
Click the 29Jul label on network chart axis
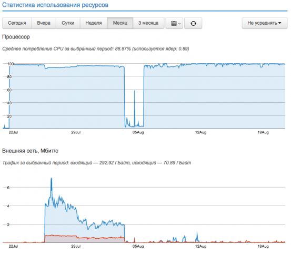point(76,246)
